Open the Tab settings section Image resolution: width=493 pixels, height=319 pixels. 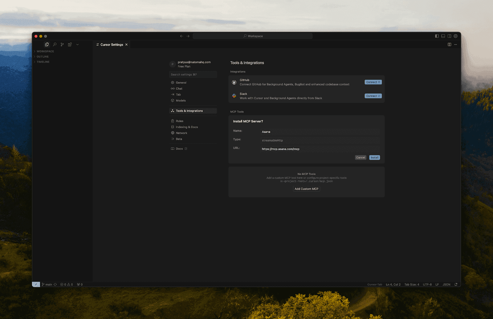click(x=193, y=94)
